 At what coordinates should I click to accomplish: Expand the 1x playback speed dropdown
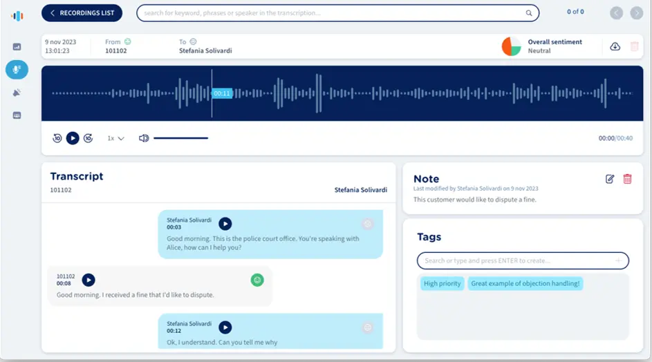pos(115,138)
